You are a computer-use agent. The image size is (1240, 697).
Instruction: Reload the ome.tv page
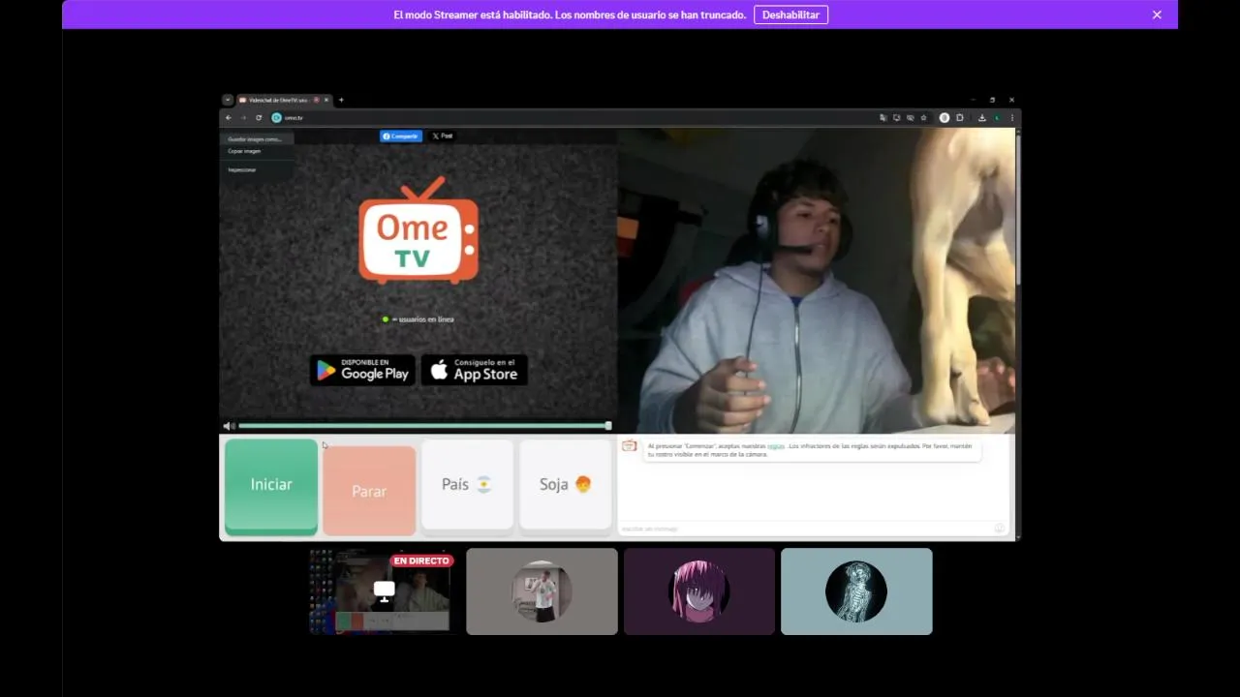[259, 118]
